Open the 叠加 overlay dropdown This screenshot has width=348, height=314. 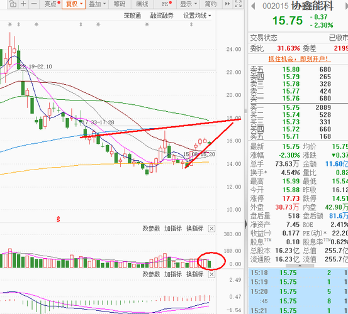point(97,4)
